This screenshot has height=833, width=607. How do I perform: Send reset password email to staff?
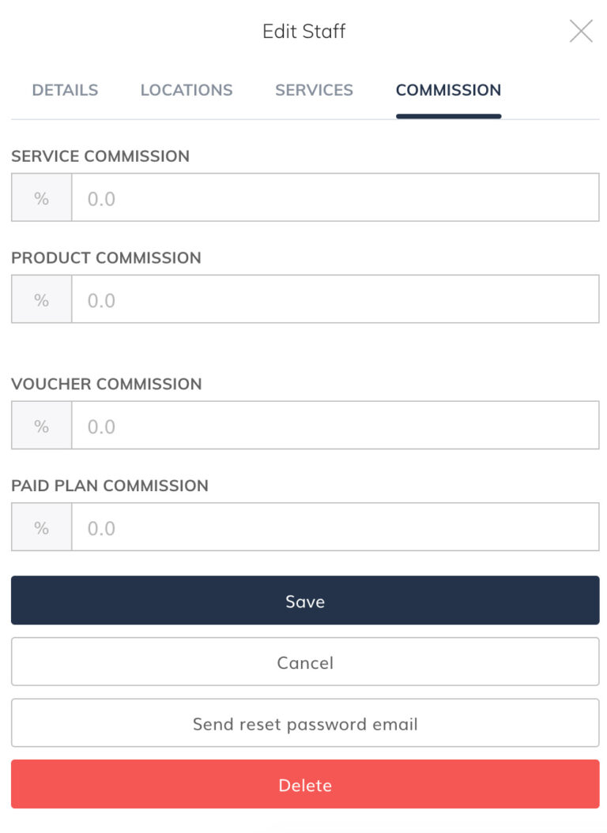tap(303, 723)
